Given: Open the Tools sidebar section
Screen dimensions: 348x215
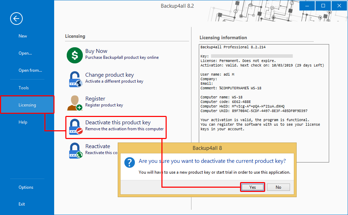Looking at the screenshot, I should [24, 88].
